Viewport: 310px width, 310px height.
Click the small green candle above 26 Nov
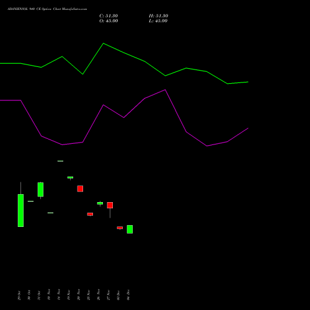pos(100,203)
